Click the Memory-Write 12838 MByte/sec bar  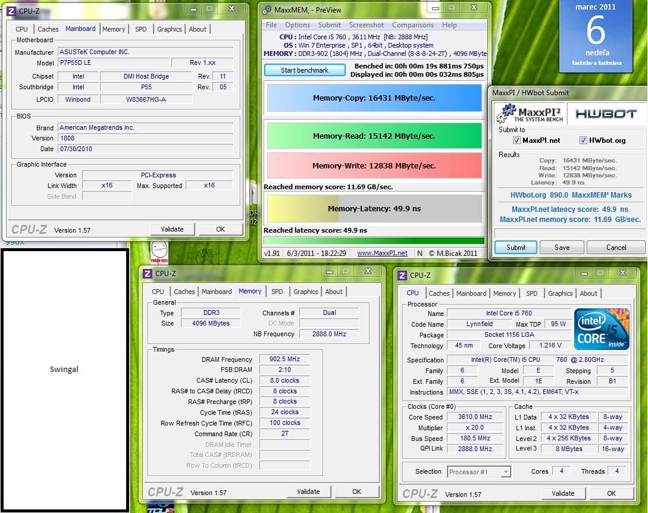374,165
